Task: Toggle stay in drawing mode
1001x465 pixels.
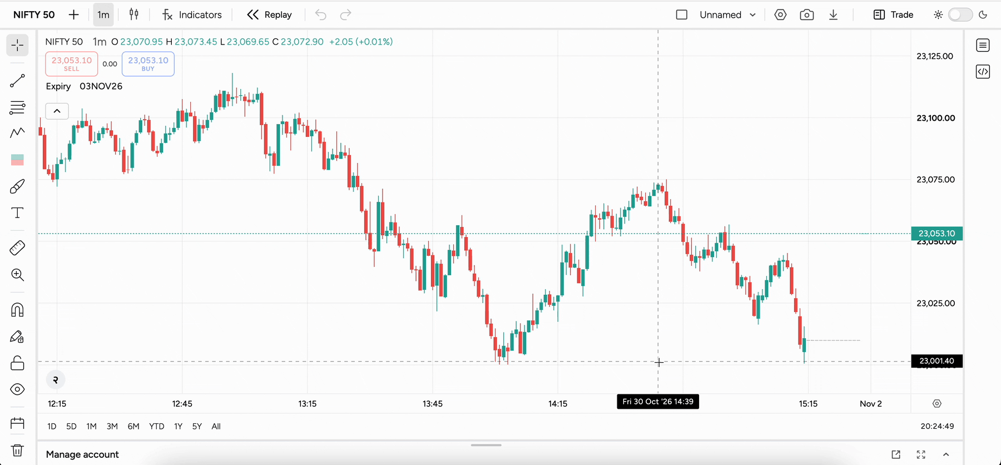Action: coord(17,337)
